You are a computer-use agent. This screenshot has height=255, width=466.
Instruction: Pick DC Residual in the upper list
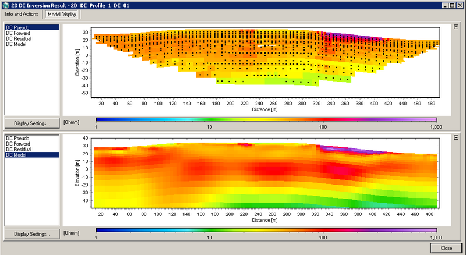click(x=19, y=38)
